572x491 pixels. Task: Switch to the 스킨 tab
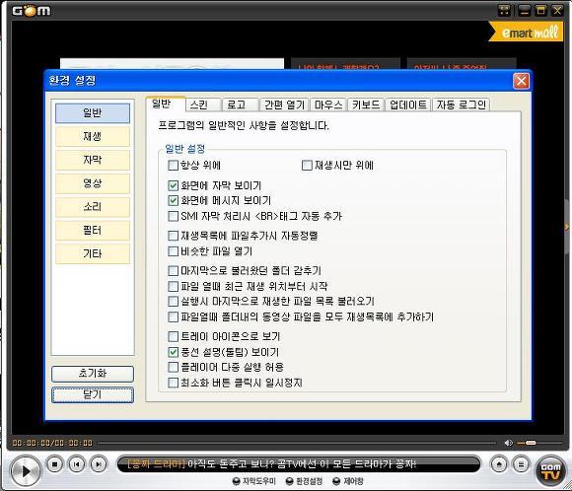coord(203,105)
